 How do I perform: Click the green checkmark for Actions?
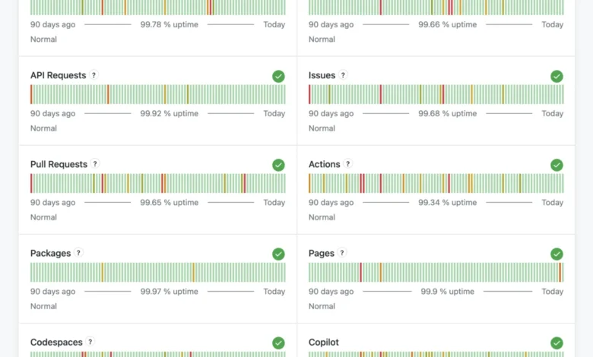[557, 165]
